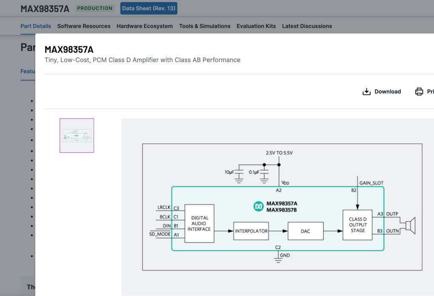This screenshot has width=434, height=296.
Task: Click the Maxim logo in the diagram
Action: point(259,206)
